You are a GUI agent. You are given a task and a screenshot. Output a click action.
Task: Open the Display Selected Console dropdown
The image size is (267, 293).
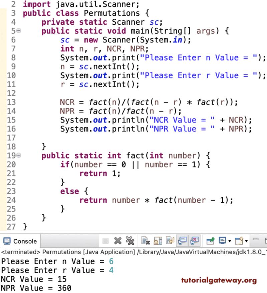[230, 241]
